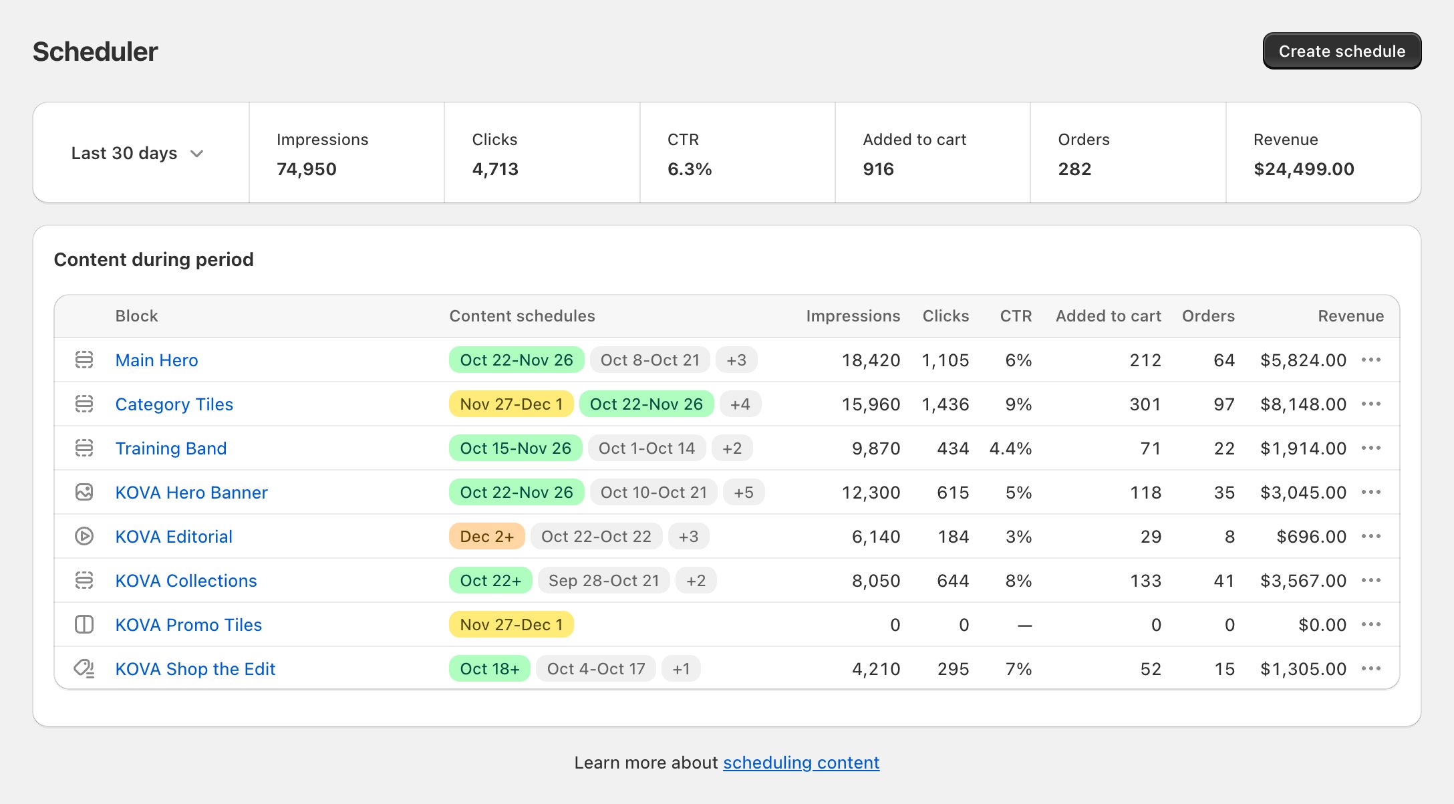Viewport: 1454px width, 804px height.
Task: Select Category Tiles' yellow Nov 27-Dec 1 badge
Action: [x=511, y=404]
